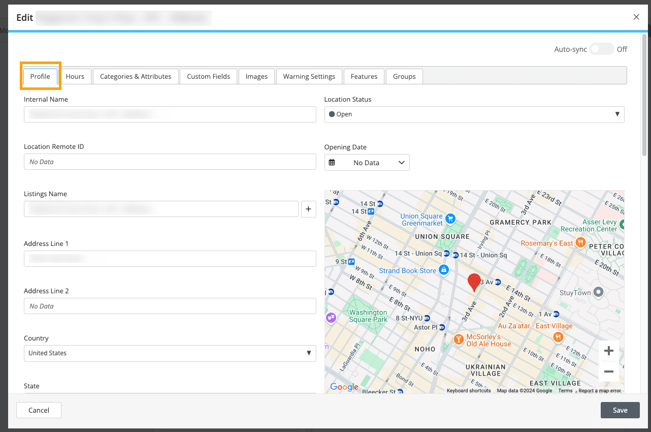Viewport: 651px width, 432px height.
Task: Cancel editing the location
Action: (x=39, y=410)
